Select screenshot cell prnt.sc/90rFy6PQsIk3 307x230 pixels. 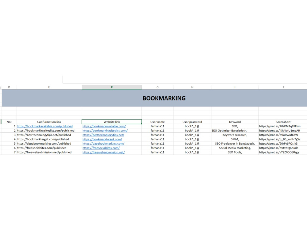pyautogui.click(x=283, y=143)
